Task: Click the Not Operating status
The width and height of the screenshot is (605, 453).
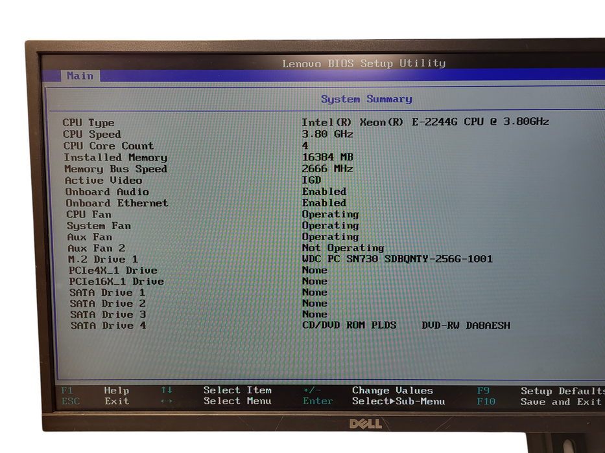Action: pyautogui.click(x=343, y=248)
